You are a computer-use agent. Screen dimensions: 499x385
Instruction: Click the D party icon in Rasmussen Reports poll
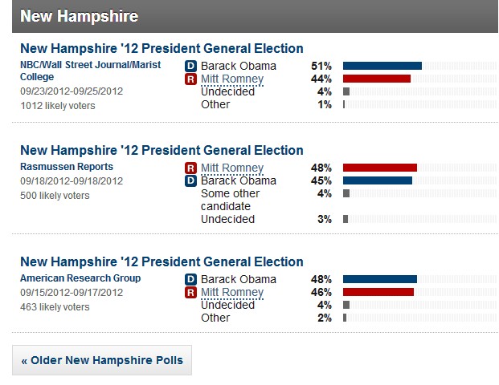190,180
